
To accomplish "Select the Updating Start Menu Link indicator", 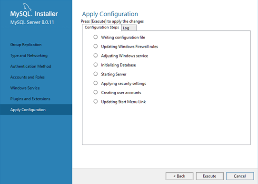I will (95, 101).
